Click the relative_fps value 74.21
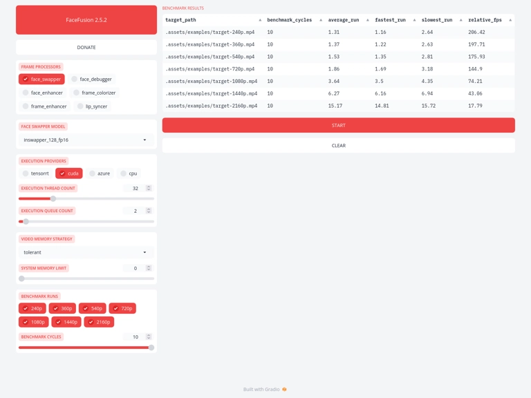Screen dimensions: 531x398 (x=475, y=82)
